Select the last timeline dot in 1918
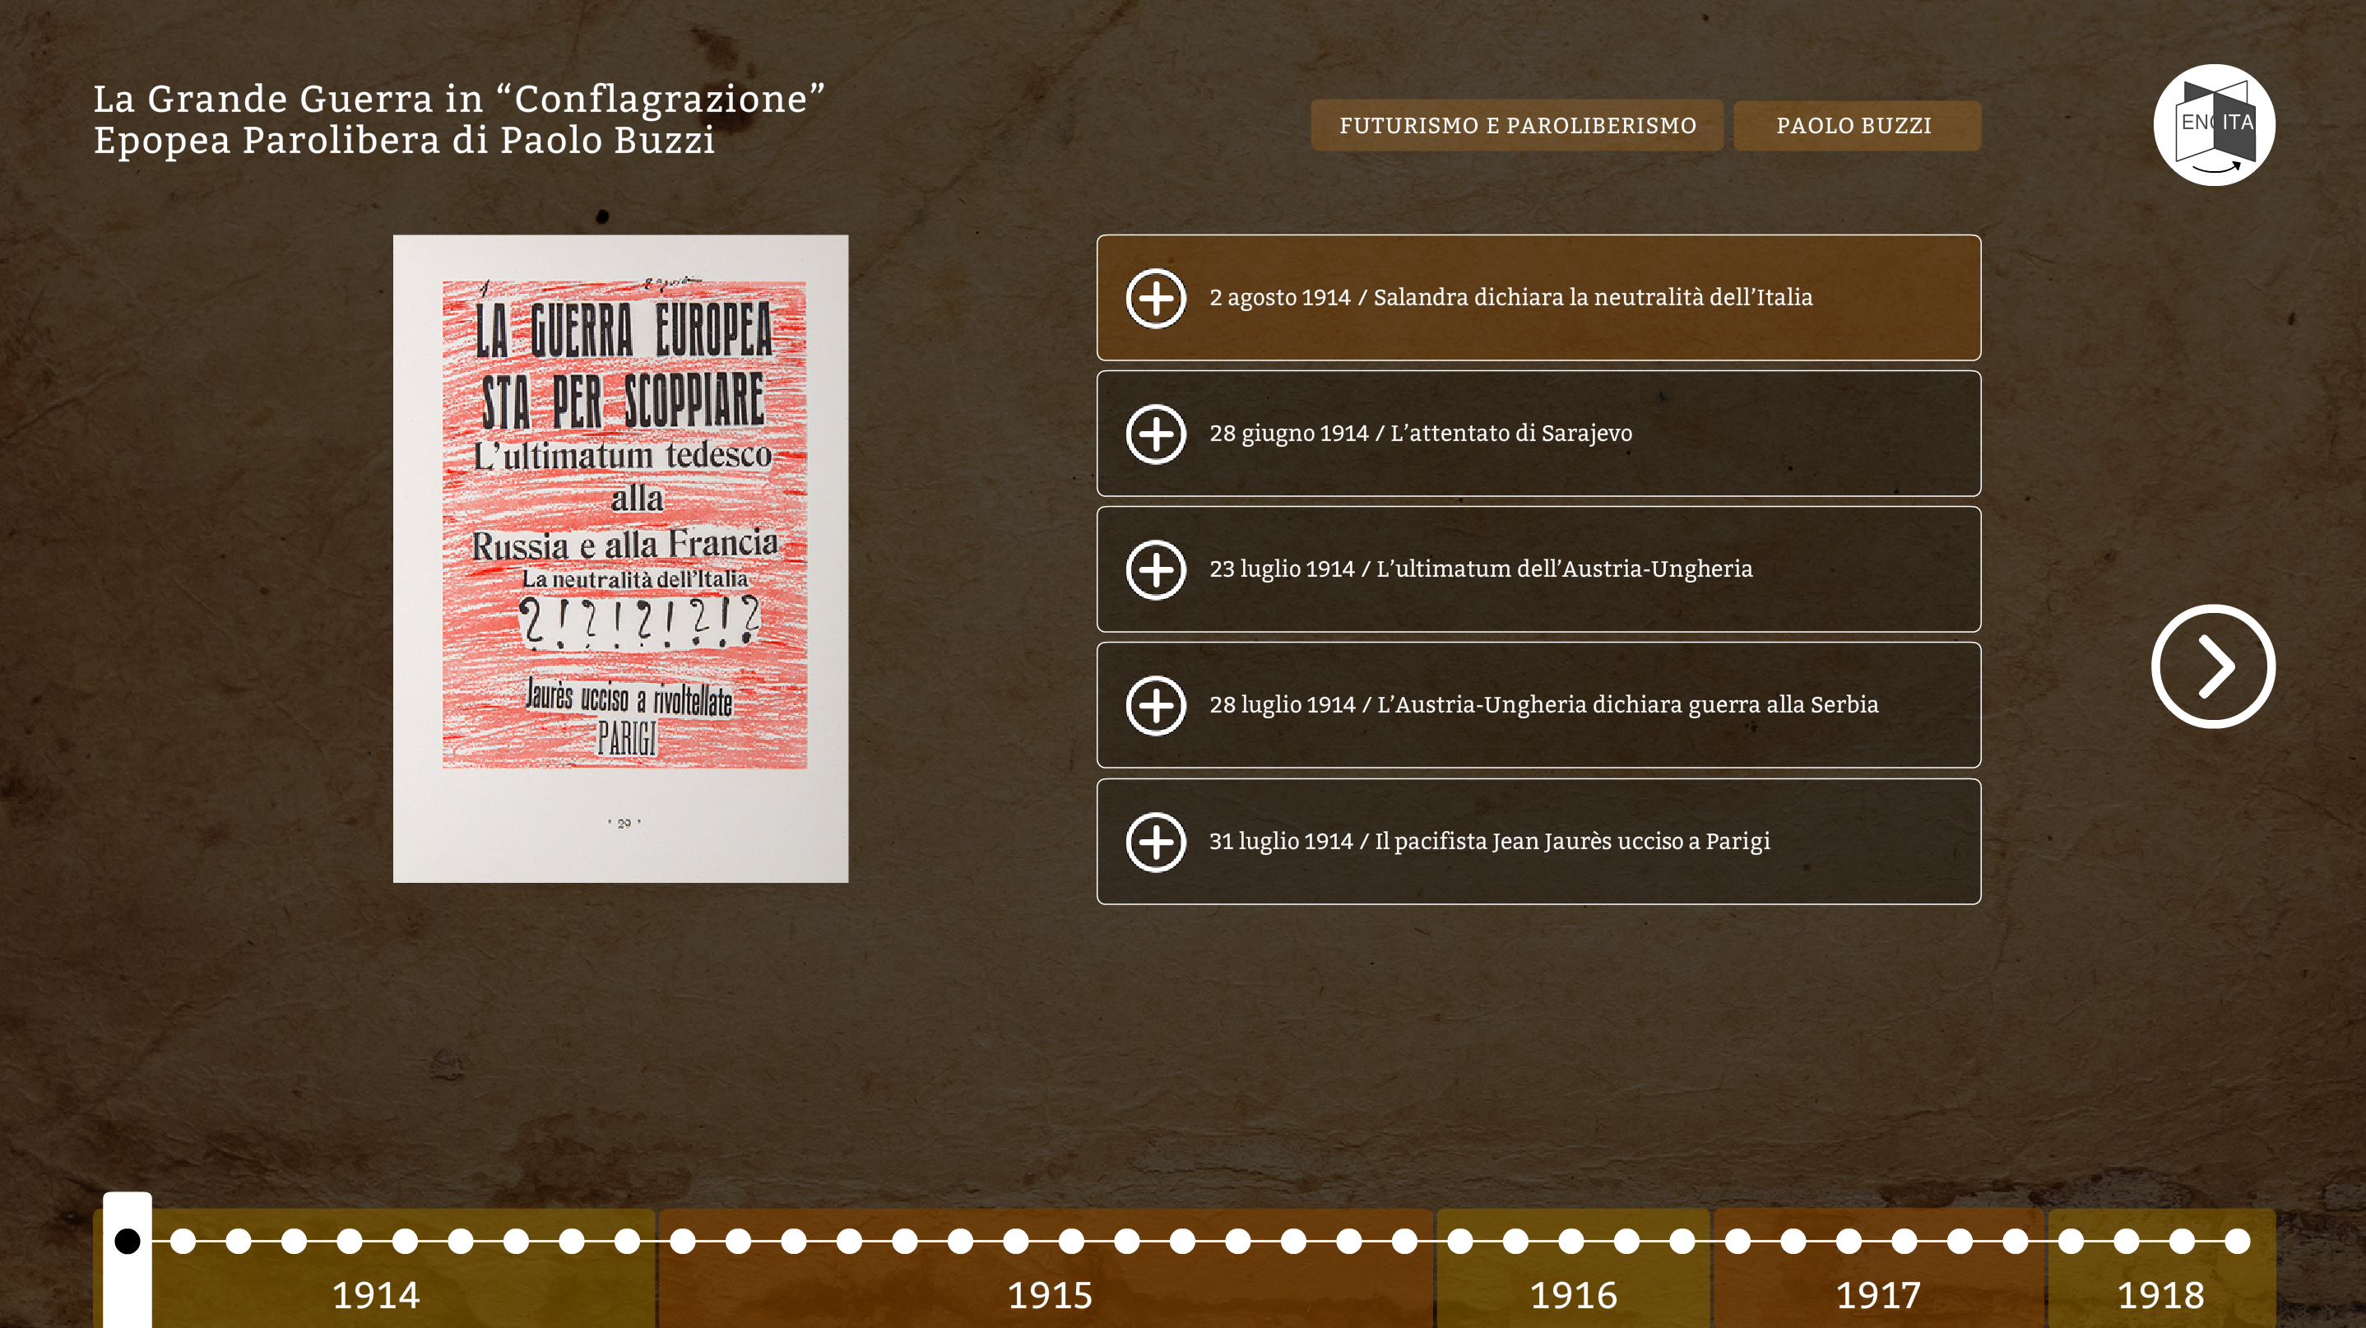 pyautogui.click(x=2238, y=1242)
